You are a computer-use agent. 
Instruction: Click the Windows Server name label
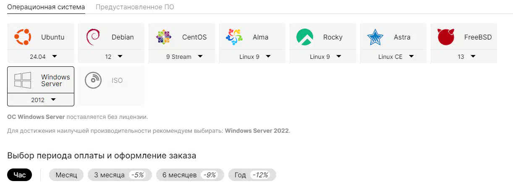[x=55, y=80]
